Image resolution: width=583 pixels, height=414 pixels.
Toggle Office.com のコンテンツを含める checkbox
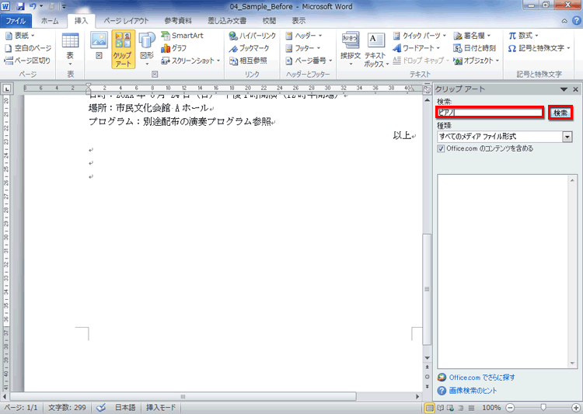point(441,148)
